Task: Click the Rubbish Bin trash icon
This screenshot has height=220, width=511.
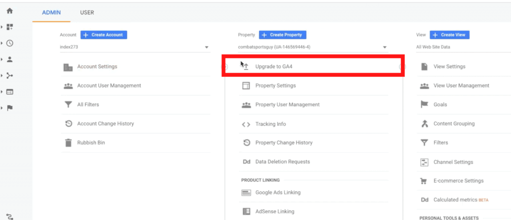Action: tap(68, 143)
